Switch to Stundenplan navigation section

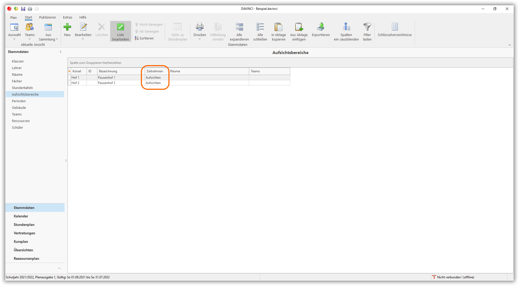pyautogui.click(x=24, y=225)
